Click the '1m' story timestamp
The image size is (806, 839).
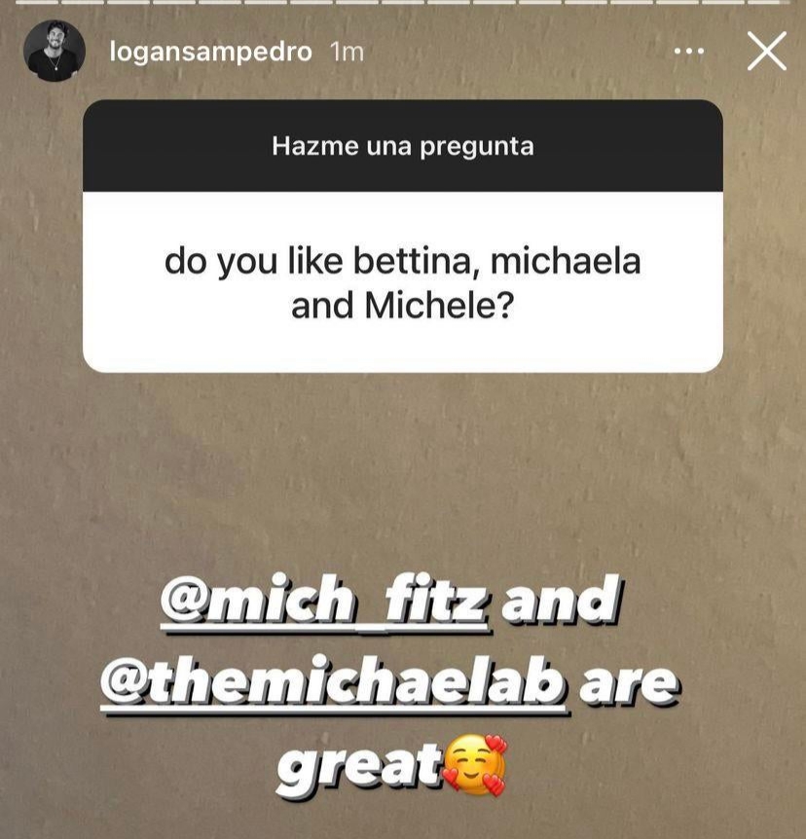coord(348,53)
